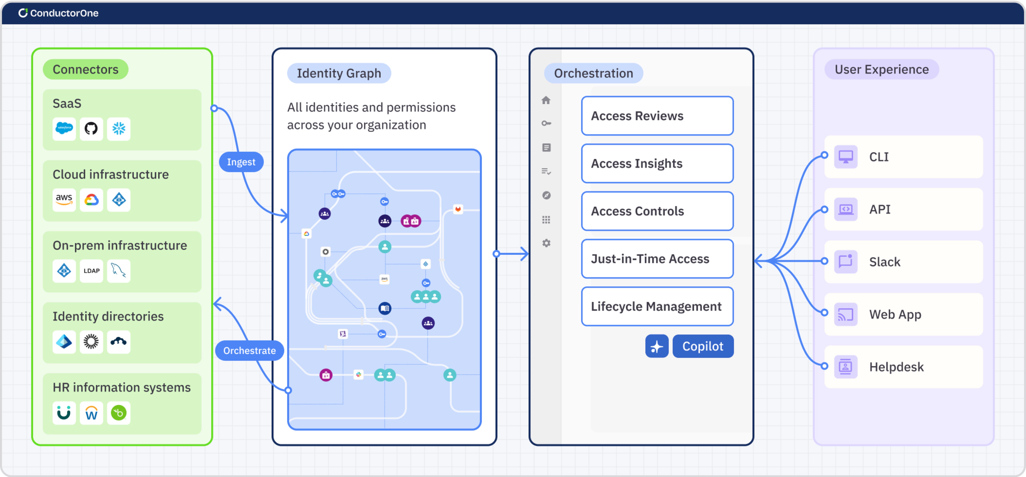The width and height of the screenshot is (1026, 477).
Task: Click the key icon in Orchestration sidebar
Action: pyautogui.click(x=546, y=123)
